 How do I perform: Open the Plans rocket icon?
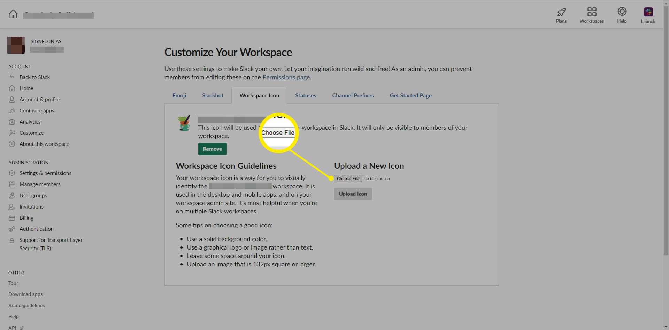[x=561, y=13]
